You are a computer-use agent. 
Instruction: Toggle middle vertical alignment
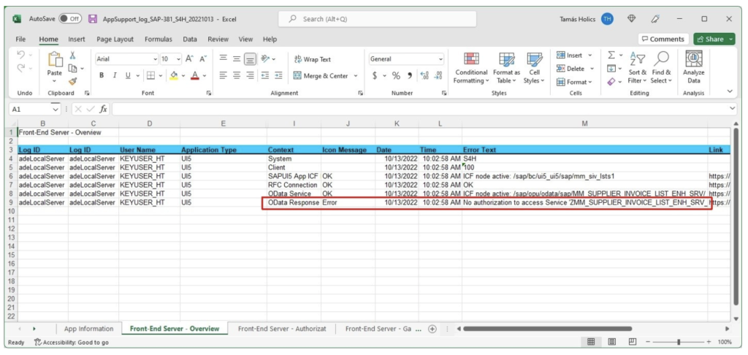click(237, 58)
